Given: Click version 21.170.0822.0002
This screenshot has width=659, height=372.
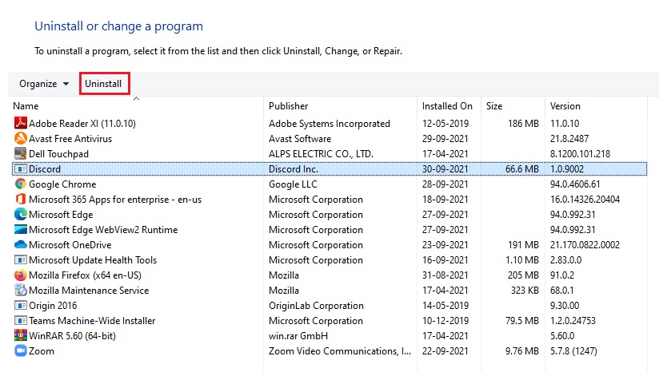Looking at the screenshot, I should tap(585, 244).
